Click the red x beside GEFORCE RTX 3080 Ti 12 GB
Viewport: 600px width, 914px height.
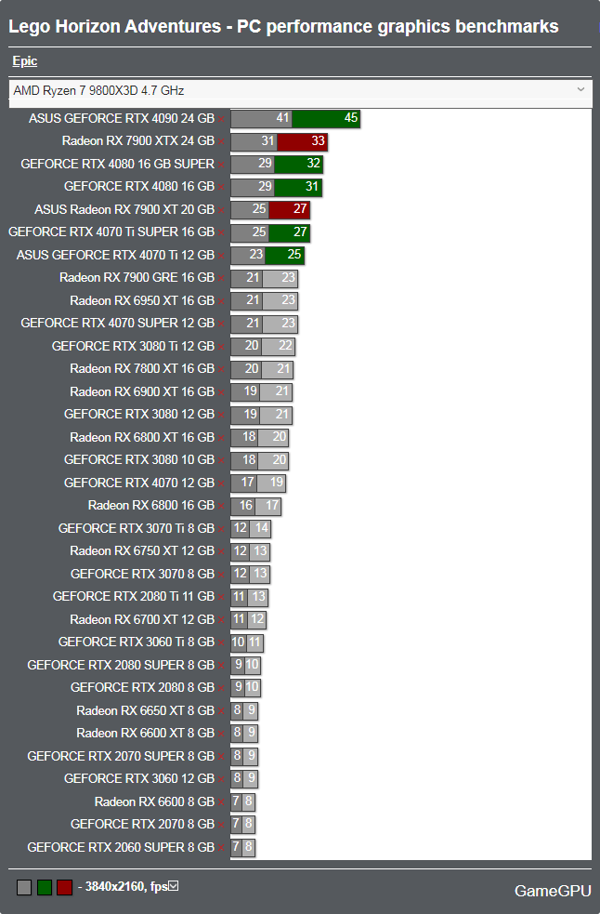click(221, 348)
